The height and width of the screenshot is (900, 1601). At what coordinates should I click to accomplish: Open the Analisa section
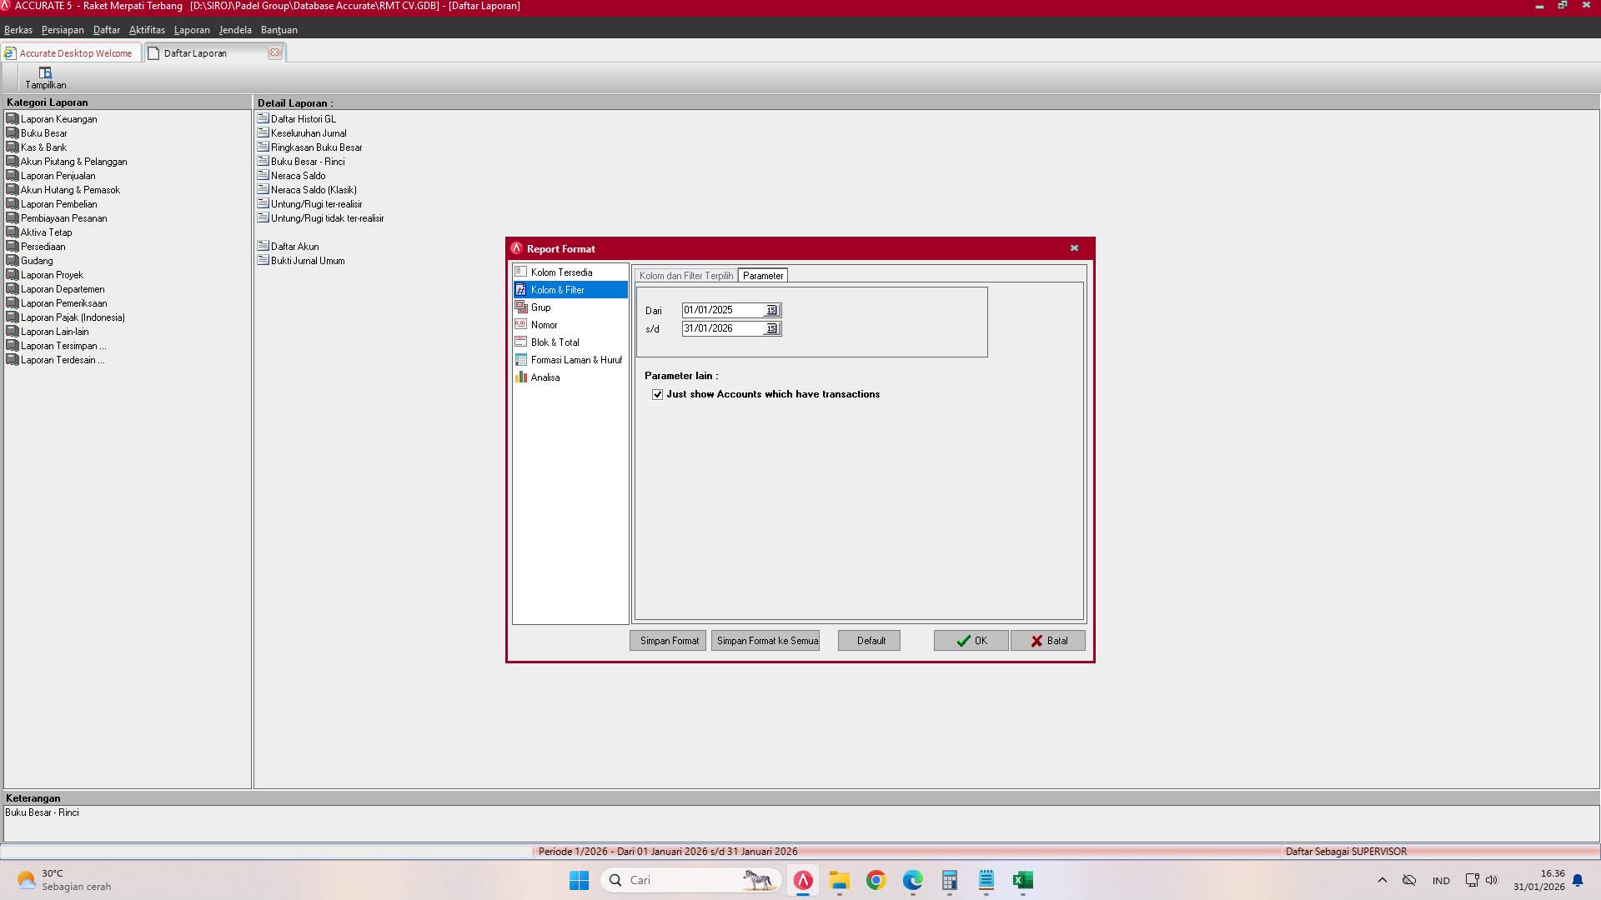(x=543, y=377)
